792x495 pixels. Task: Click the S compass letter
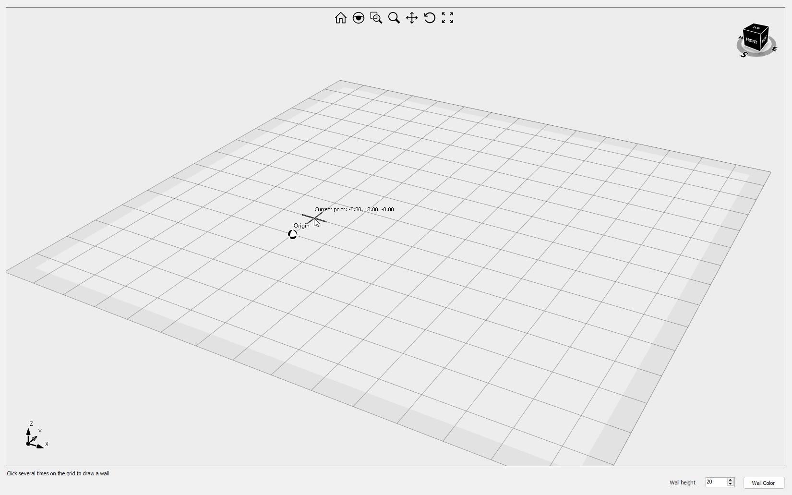click(744, 55)
